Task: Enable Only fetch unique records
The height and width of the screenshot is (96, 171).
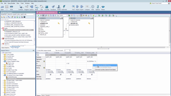Action: pos(37,50)
